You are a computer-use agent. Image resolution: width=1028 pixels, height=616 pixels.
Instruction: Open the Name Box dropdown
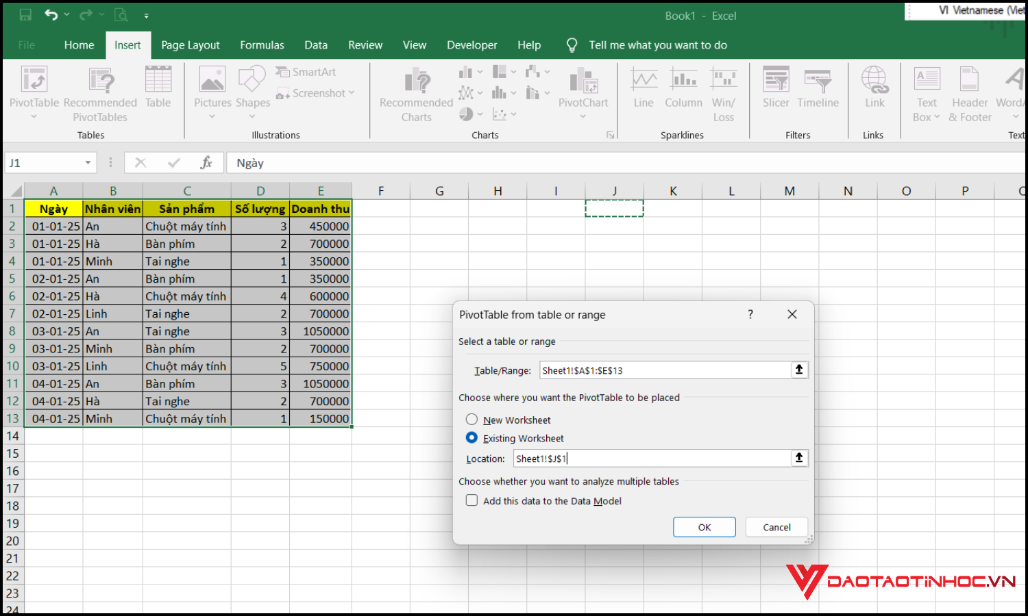click(x=87, y=162)
